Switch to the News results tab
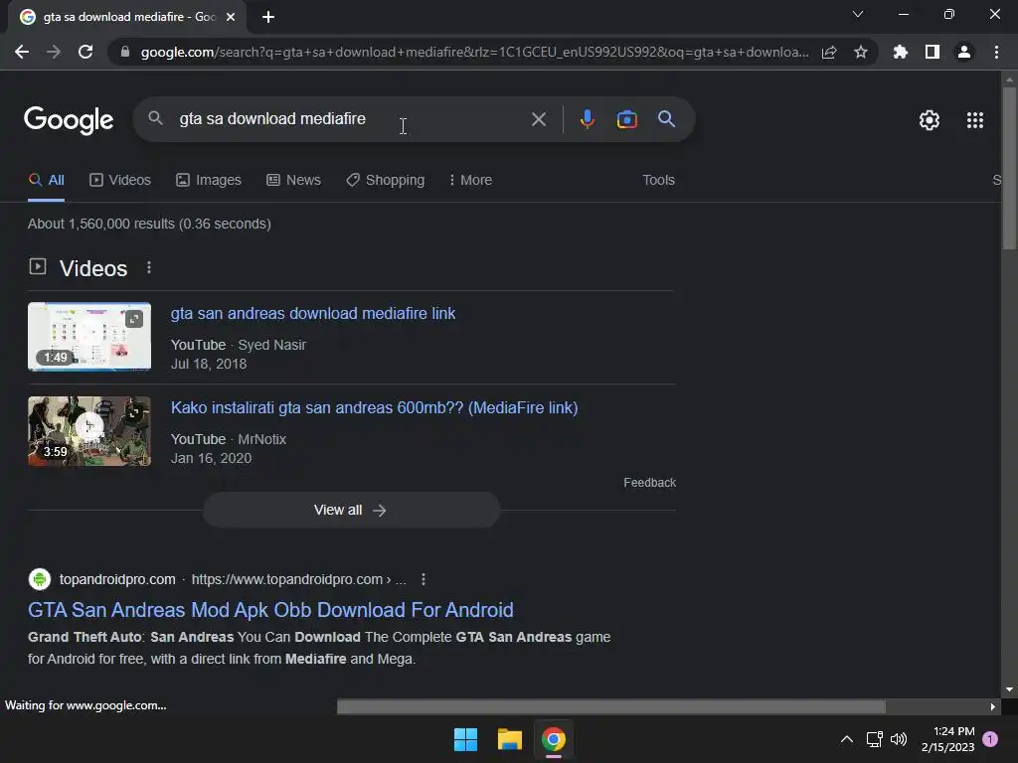 293,181
